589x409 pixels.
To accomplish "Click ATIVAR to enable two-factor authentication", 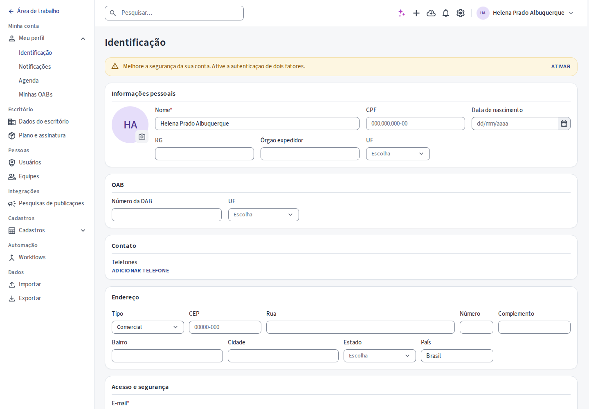I will (560, 67).
